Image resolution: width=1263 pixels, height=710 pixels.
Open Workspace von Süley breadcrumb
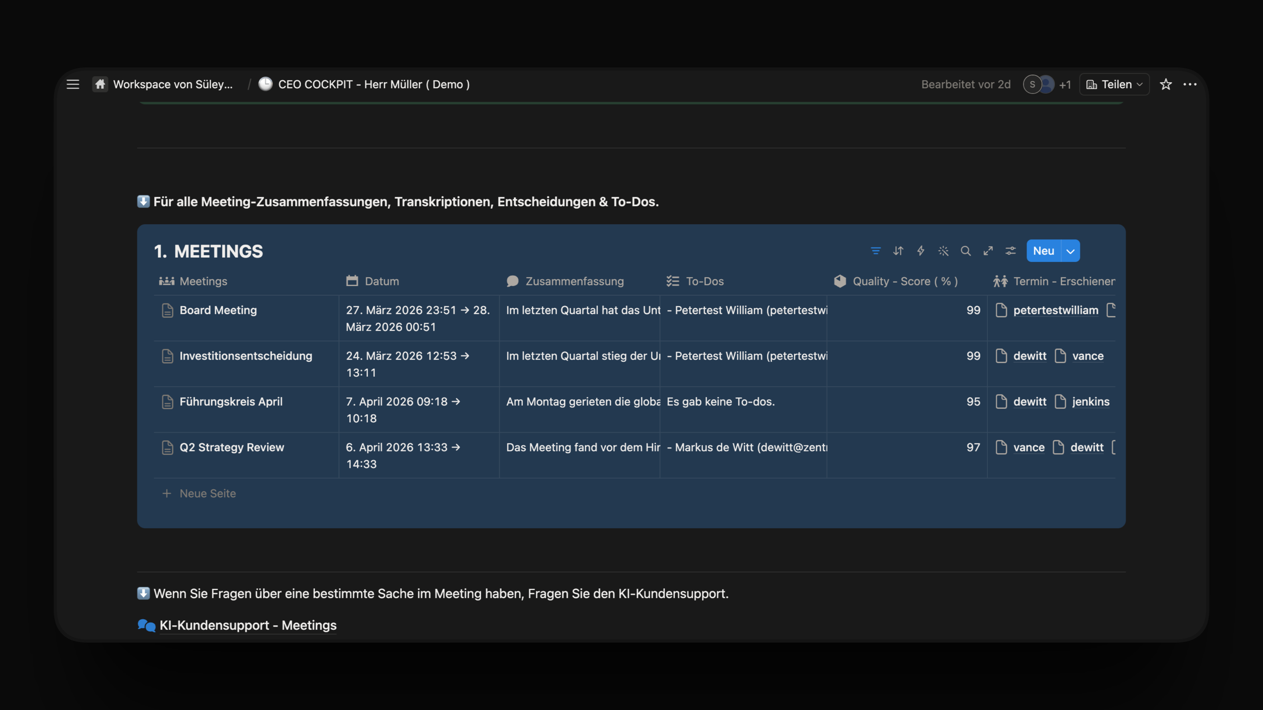click(173, 84)
